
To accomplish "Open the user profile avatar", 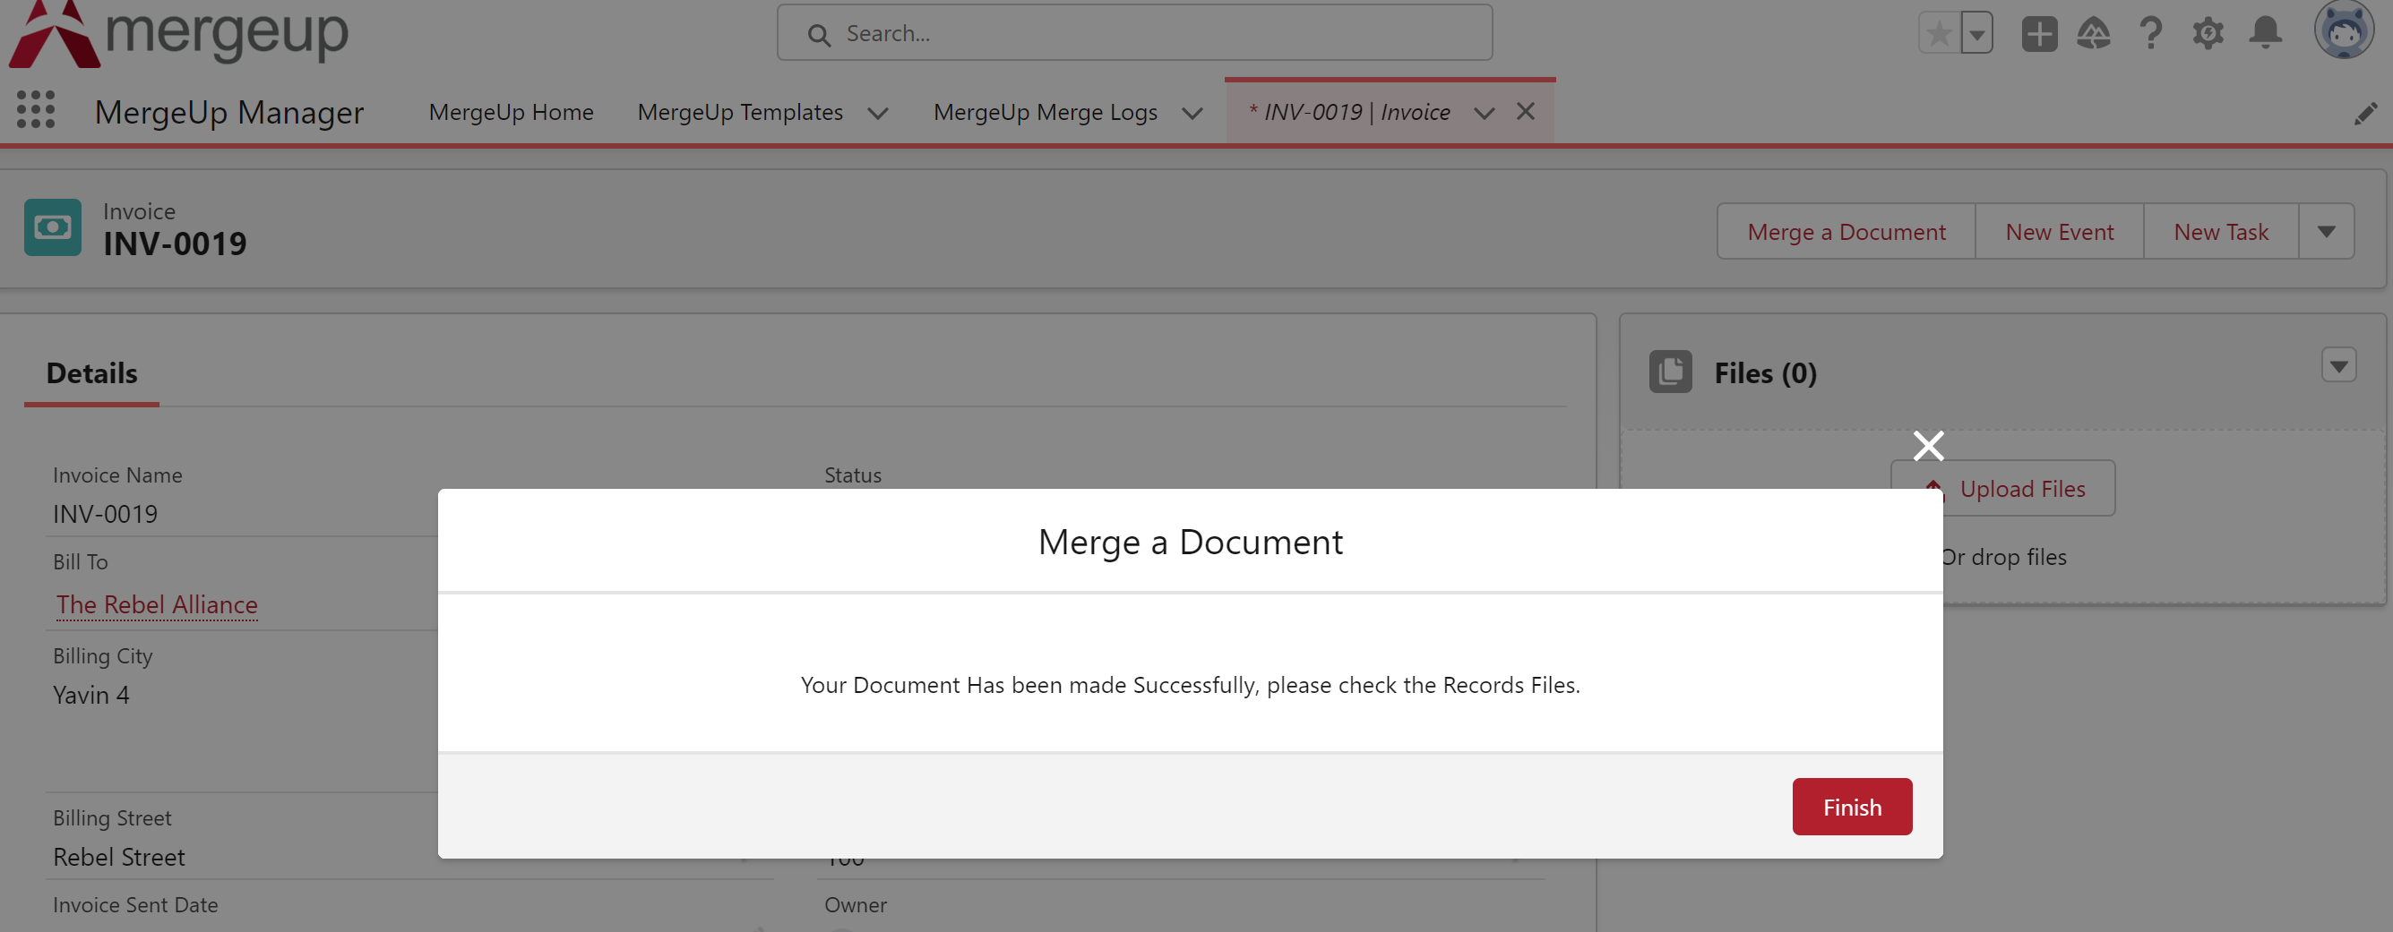I will (2343, 30).
